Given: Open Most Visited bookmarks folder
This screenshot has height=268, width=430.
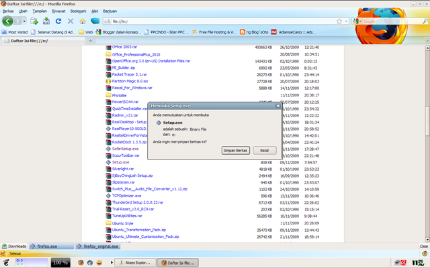Looking at the screenshot, I should click(x=15, y=32).
